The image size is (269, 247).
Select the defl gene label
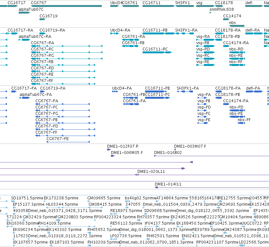click(249, 3)
